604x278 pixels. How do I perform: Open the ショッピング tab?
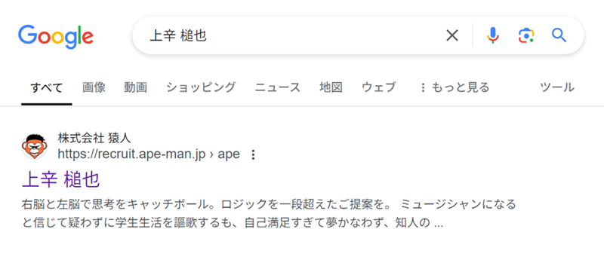coord(201,87)
